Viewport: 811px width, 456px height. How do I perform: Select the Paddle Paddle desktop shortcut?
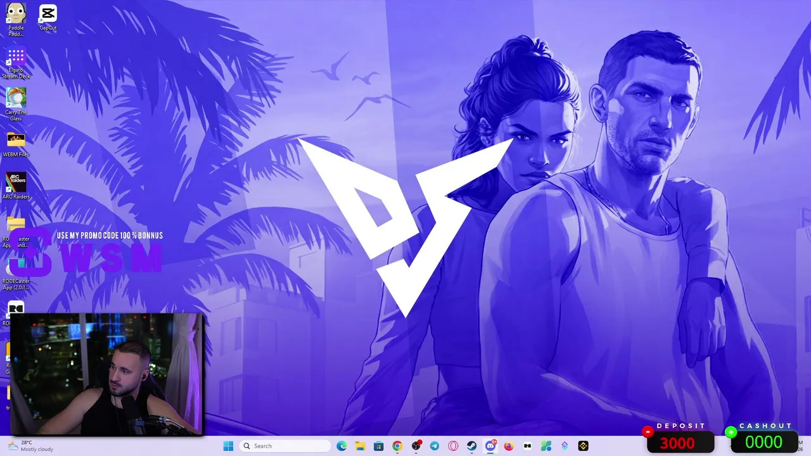(x=16, y=19)
